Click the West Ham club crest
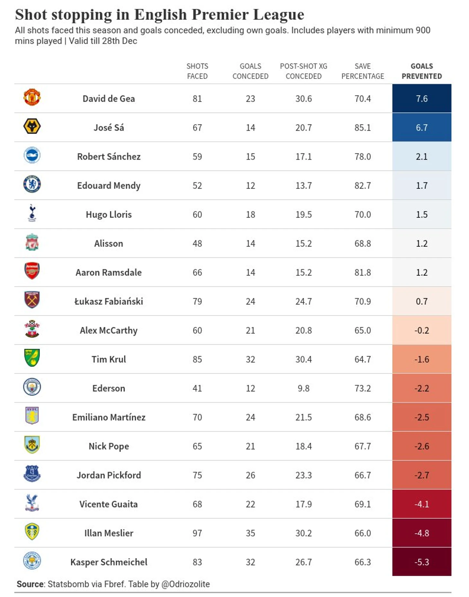This screenshot has height=597, width=469. click(32, 300)
